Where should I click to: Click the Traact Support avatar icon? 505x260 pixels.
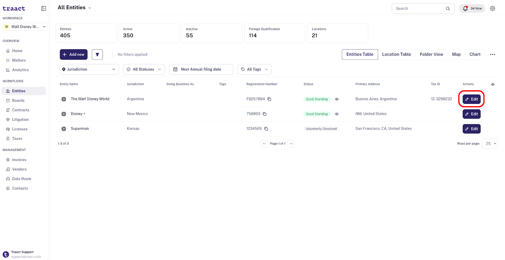(6, 254)
